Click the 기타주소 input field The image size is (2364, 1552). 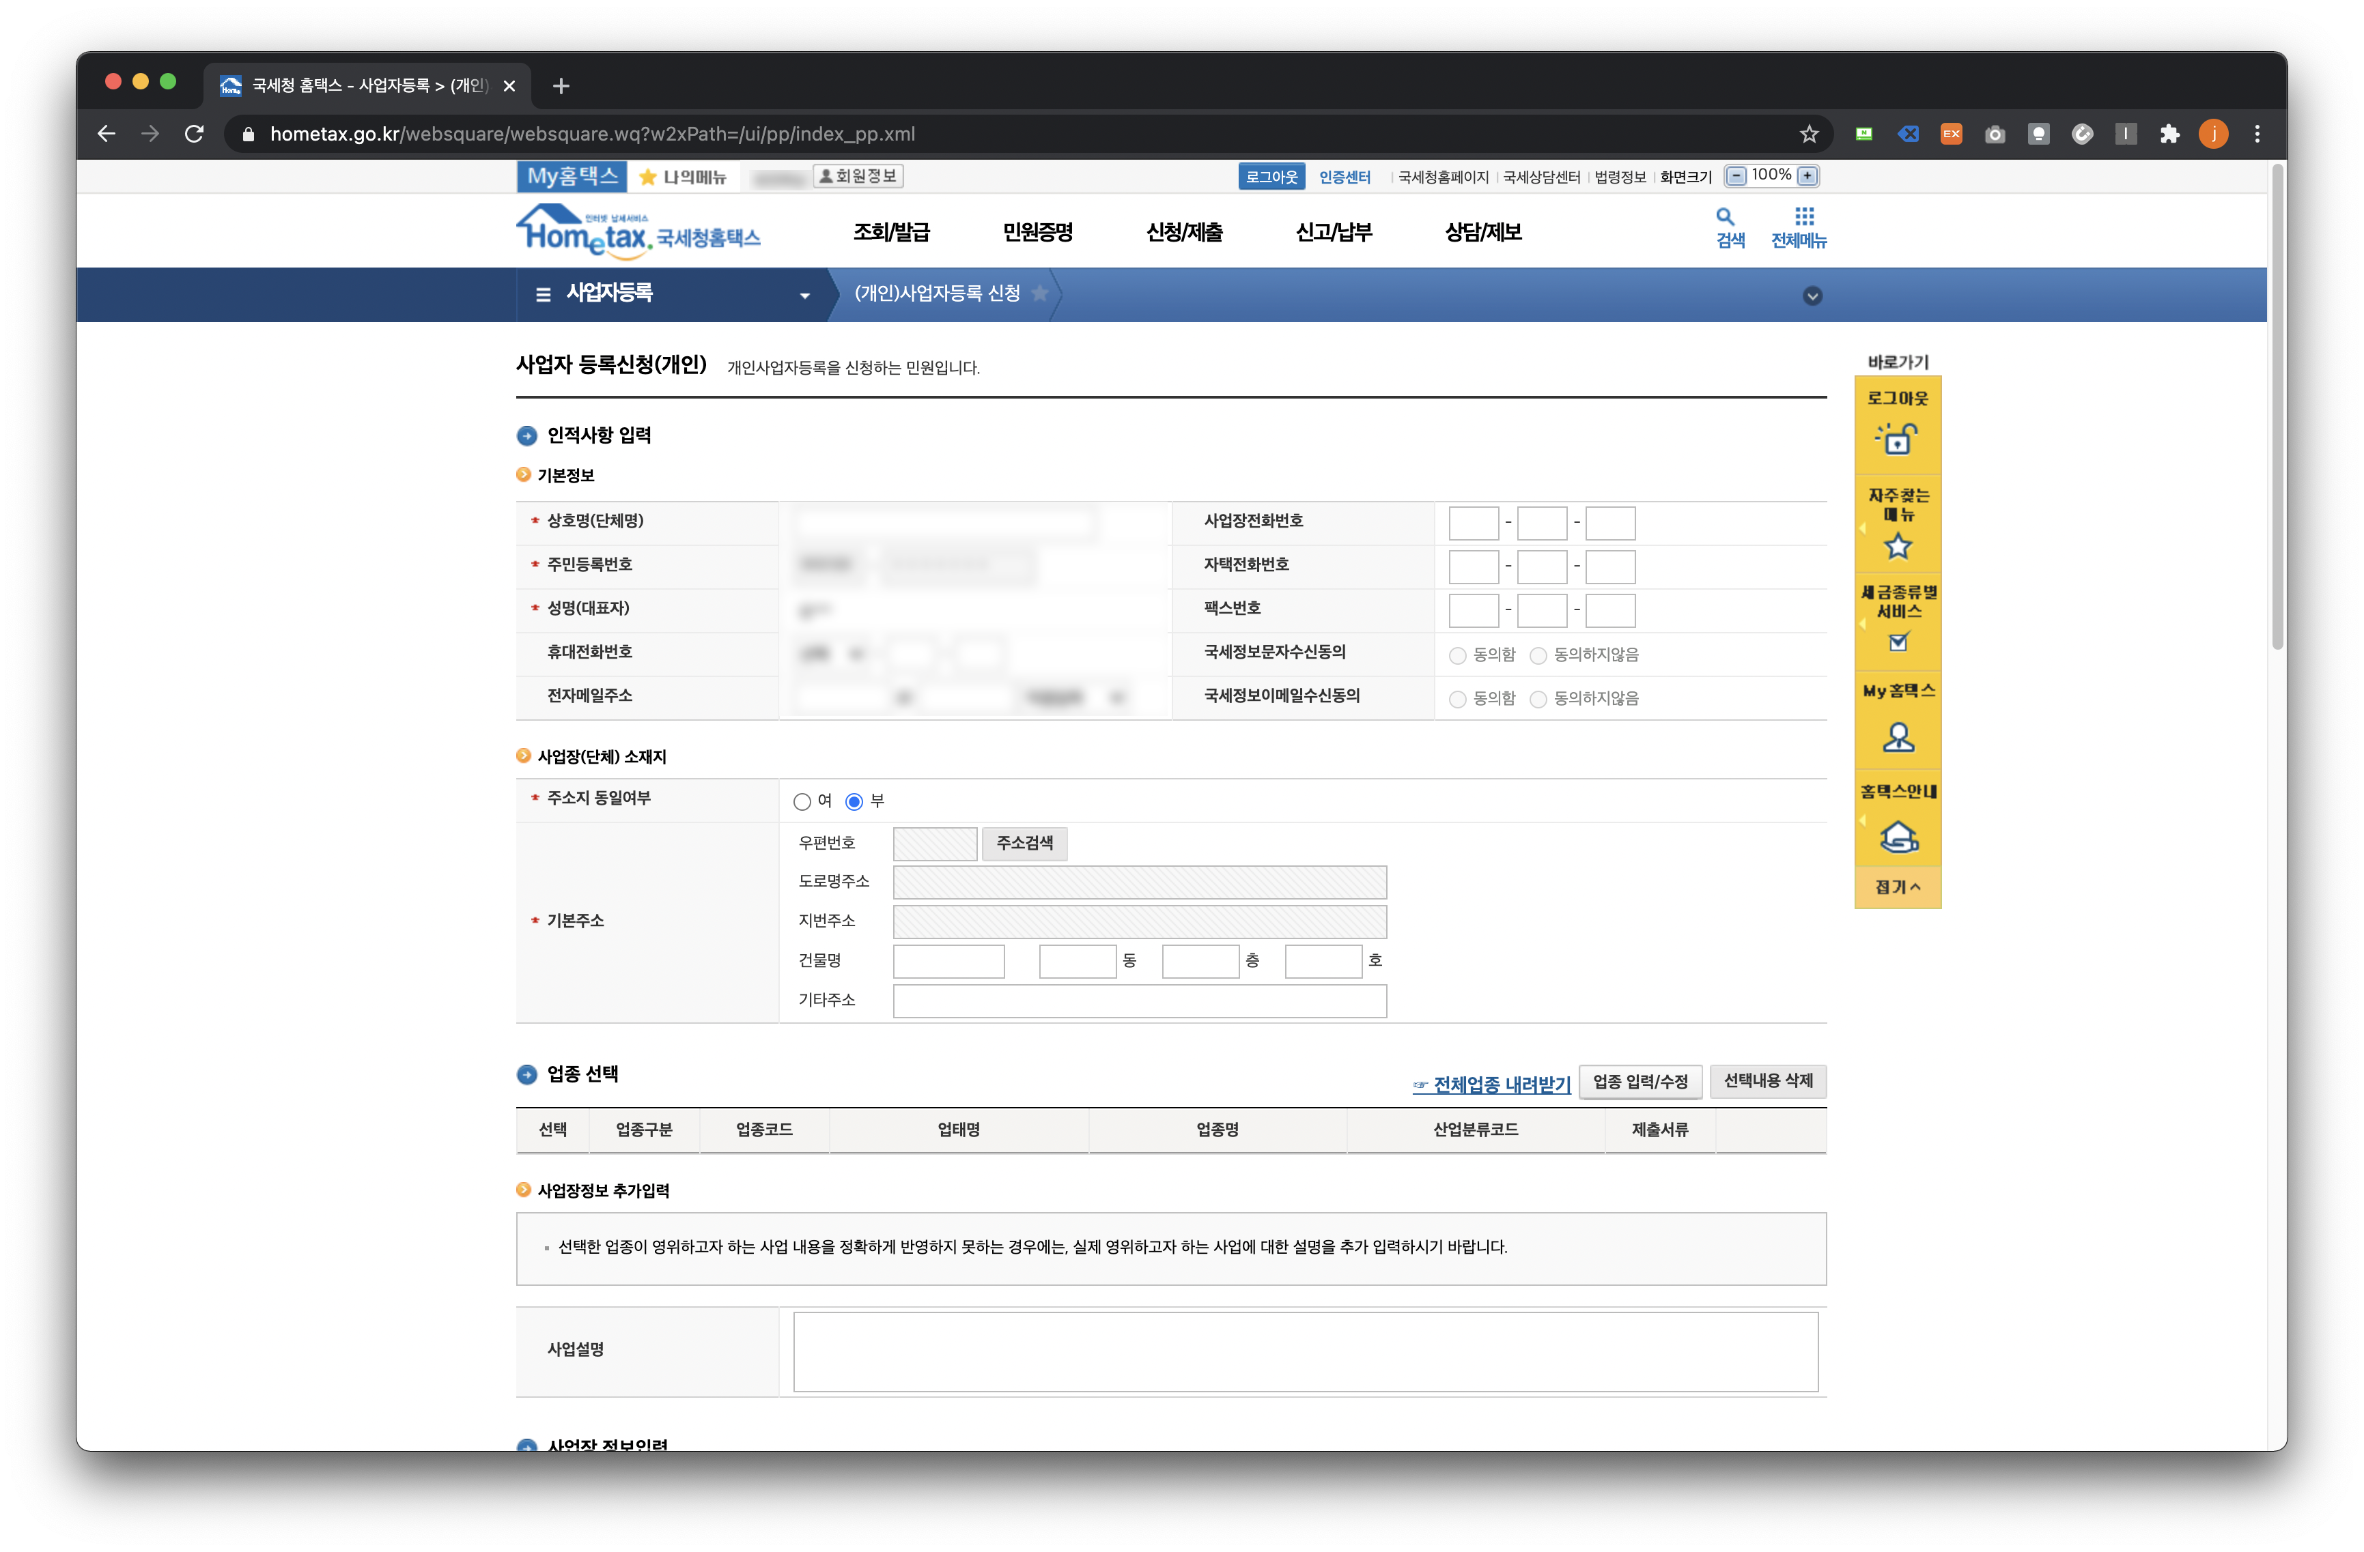tap(1139, 1001)
